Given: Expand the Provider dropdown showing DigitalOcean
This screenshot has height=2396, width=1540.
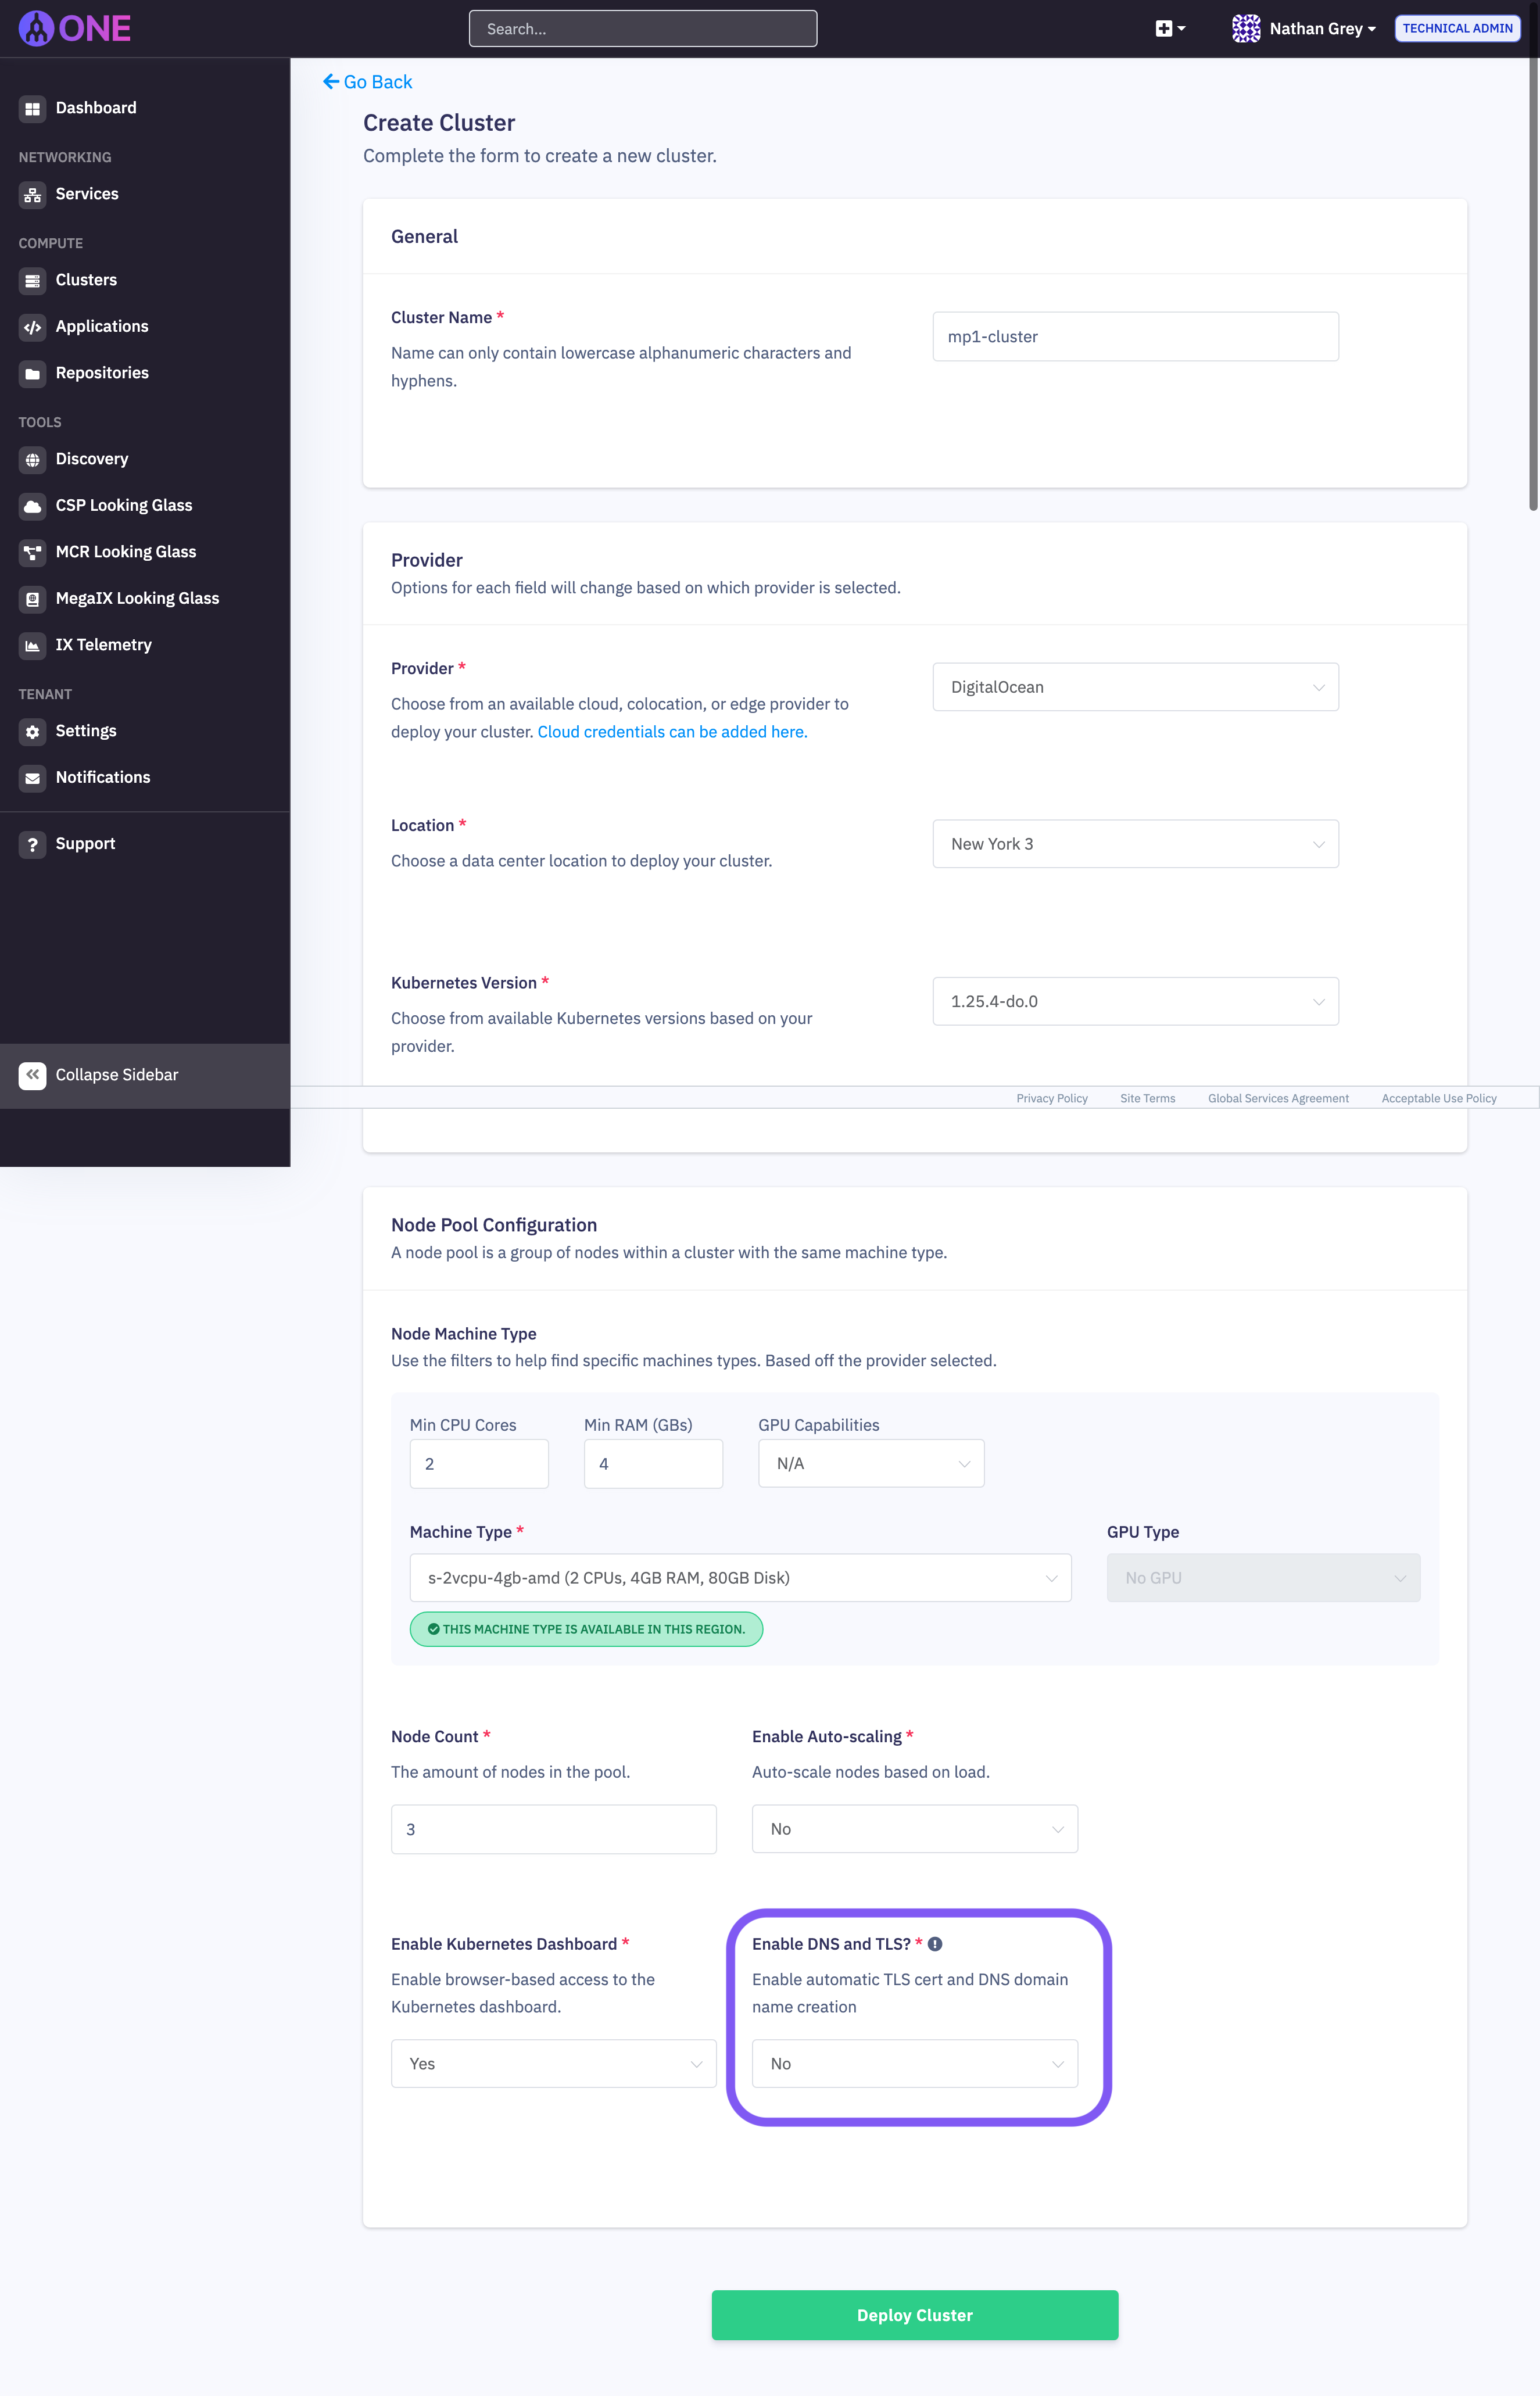Looking at the screenshot, I should tap(1135, 687).
